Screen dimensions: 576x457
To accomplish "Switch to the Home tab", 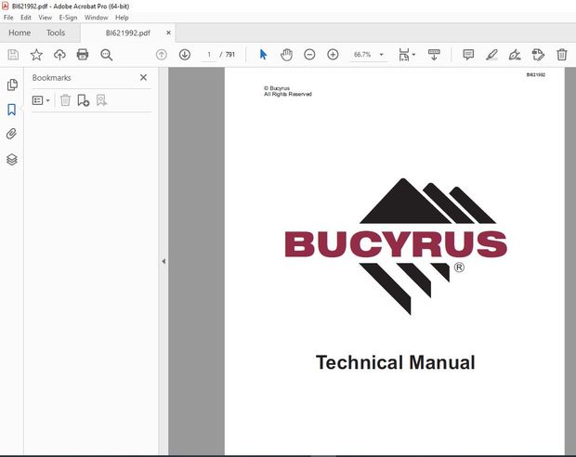I will [x=20, y=33].
